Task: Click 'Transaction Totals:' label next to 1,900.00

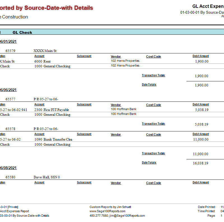Action: 153,75
